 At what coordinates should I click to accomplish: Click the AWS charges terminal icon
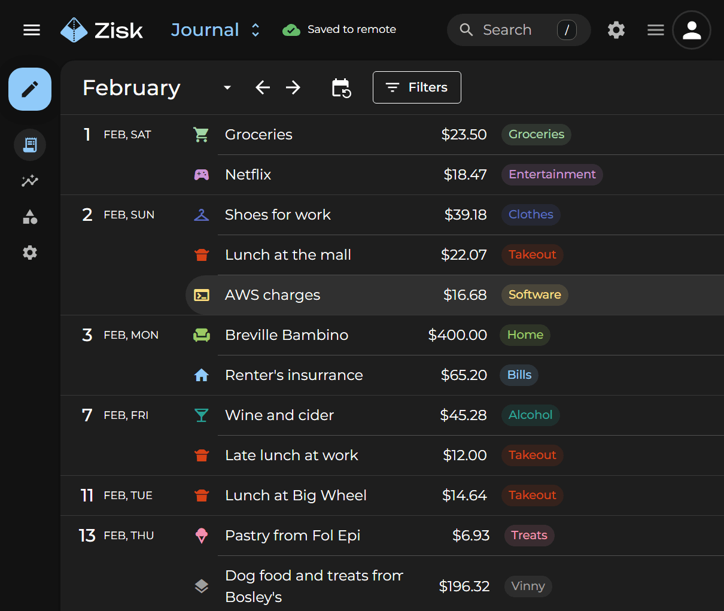tap(202, 295)
